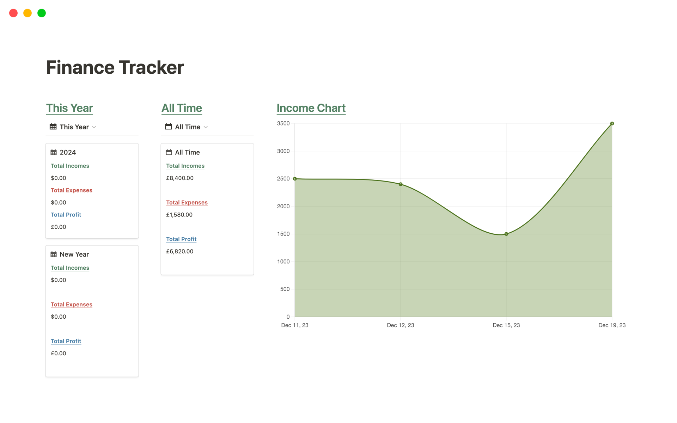Open the All Time heading link

(182, 108)
